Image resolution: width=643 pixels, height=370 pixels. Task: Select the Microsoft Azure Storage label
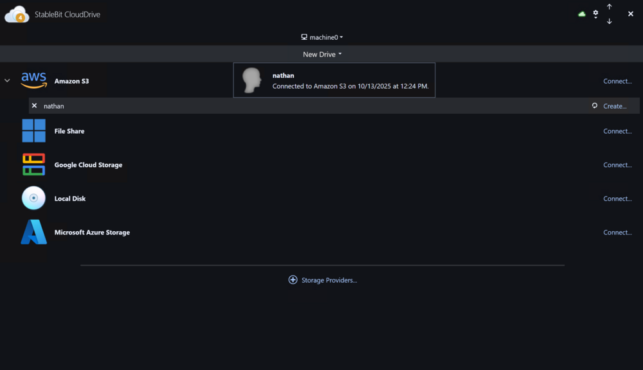click(x=92, y=233)
